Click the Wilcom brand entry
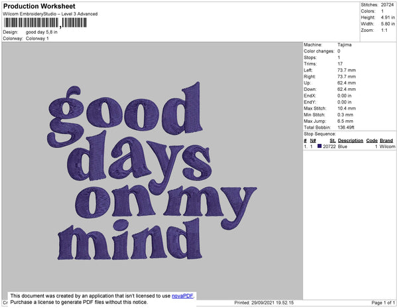This screenshot has height=308, width=398. (x=387, y=146)
